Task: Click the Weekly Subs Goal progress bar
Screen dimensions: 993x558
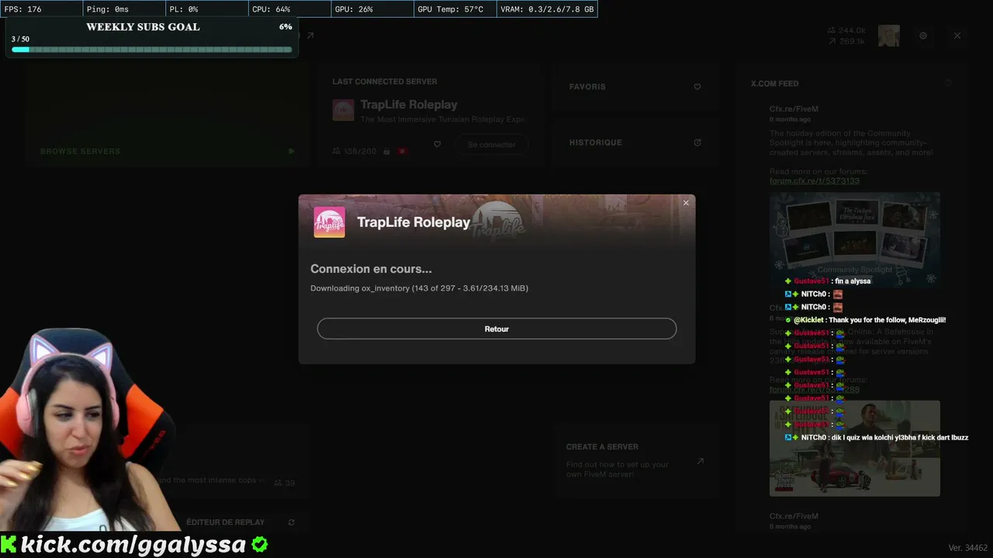Action: click(152, 50)
